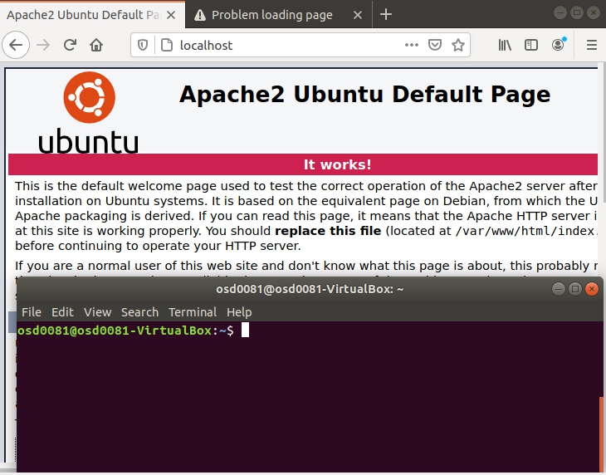Image resolution: width=606 pixels, height=475 pixels.
Task: Close the Apache2 Ubuntu Default Page tab
Action: 171,15
